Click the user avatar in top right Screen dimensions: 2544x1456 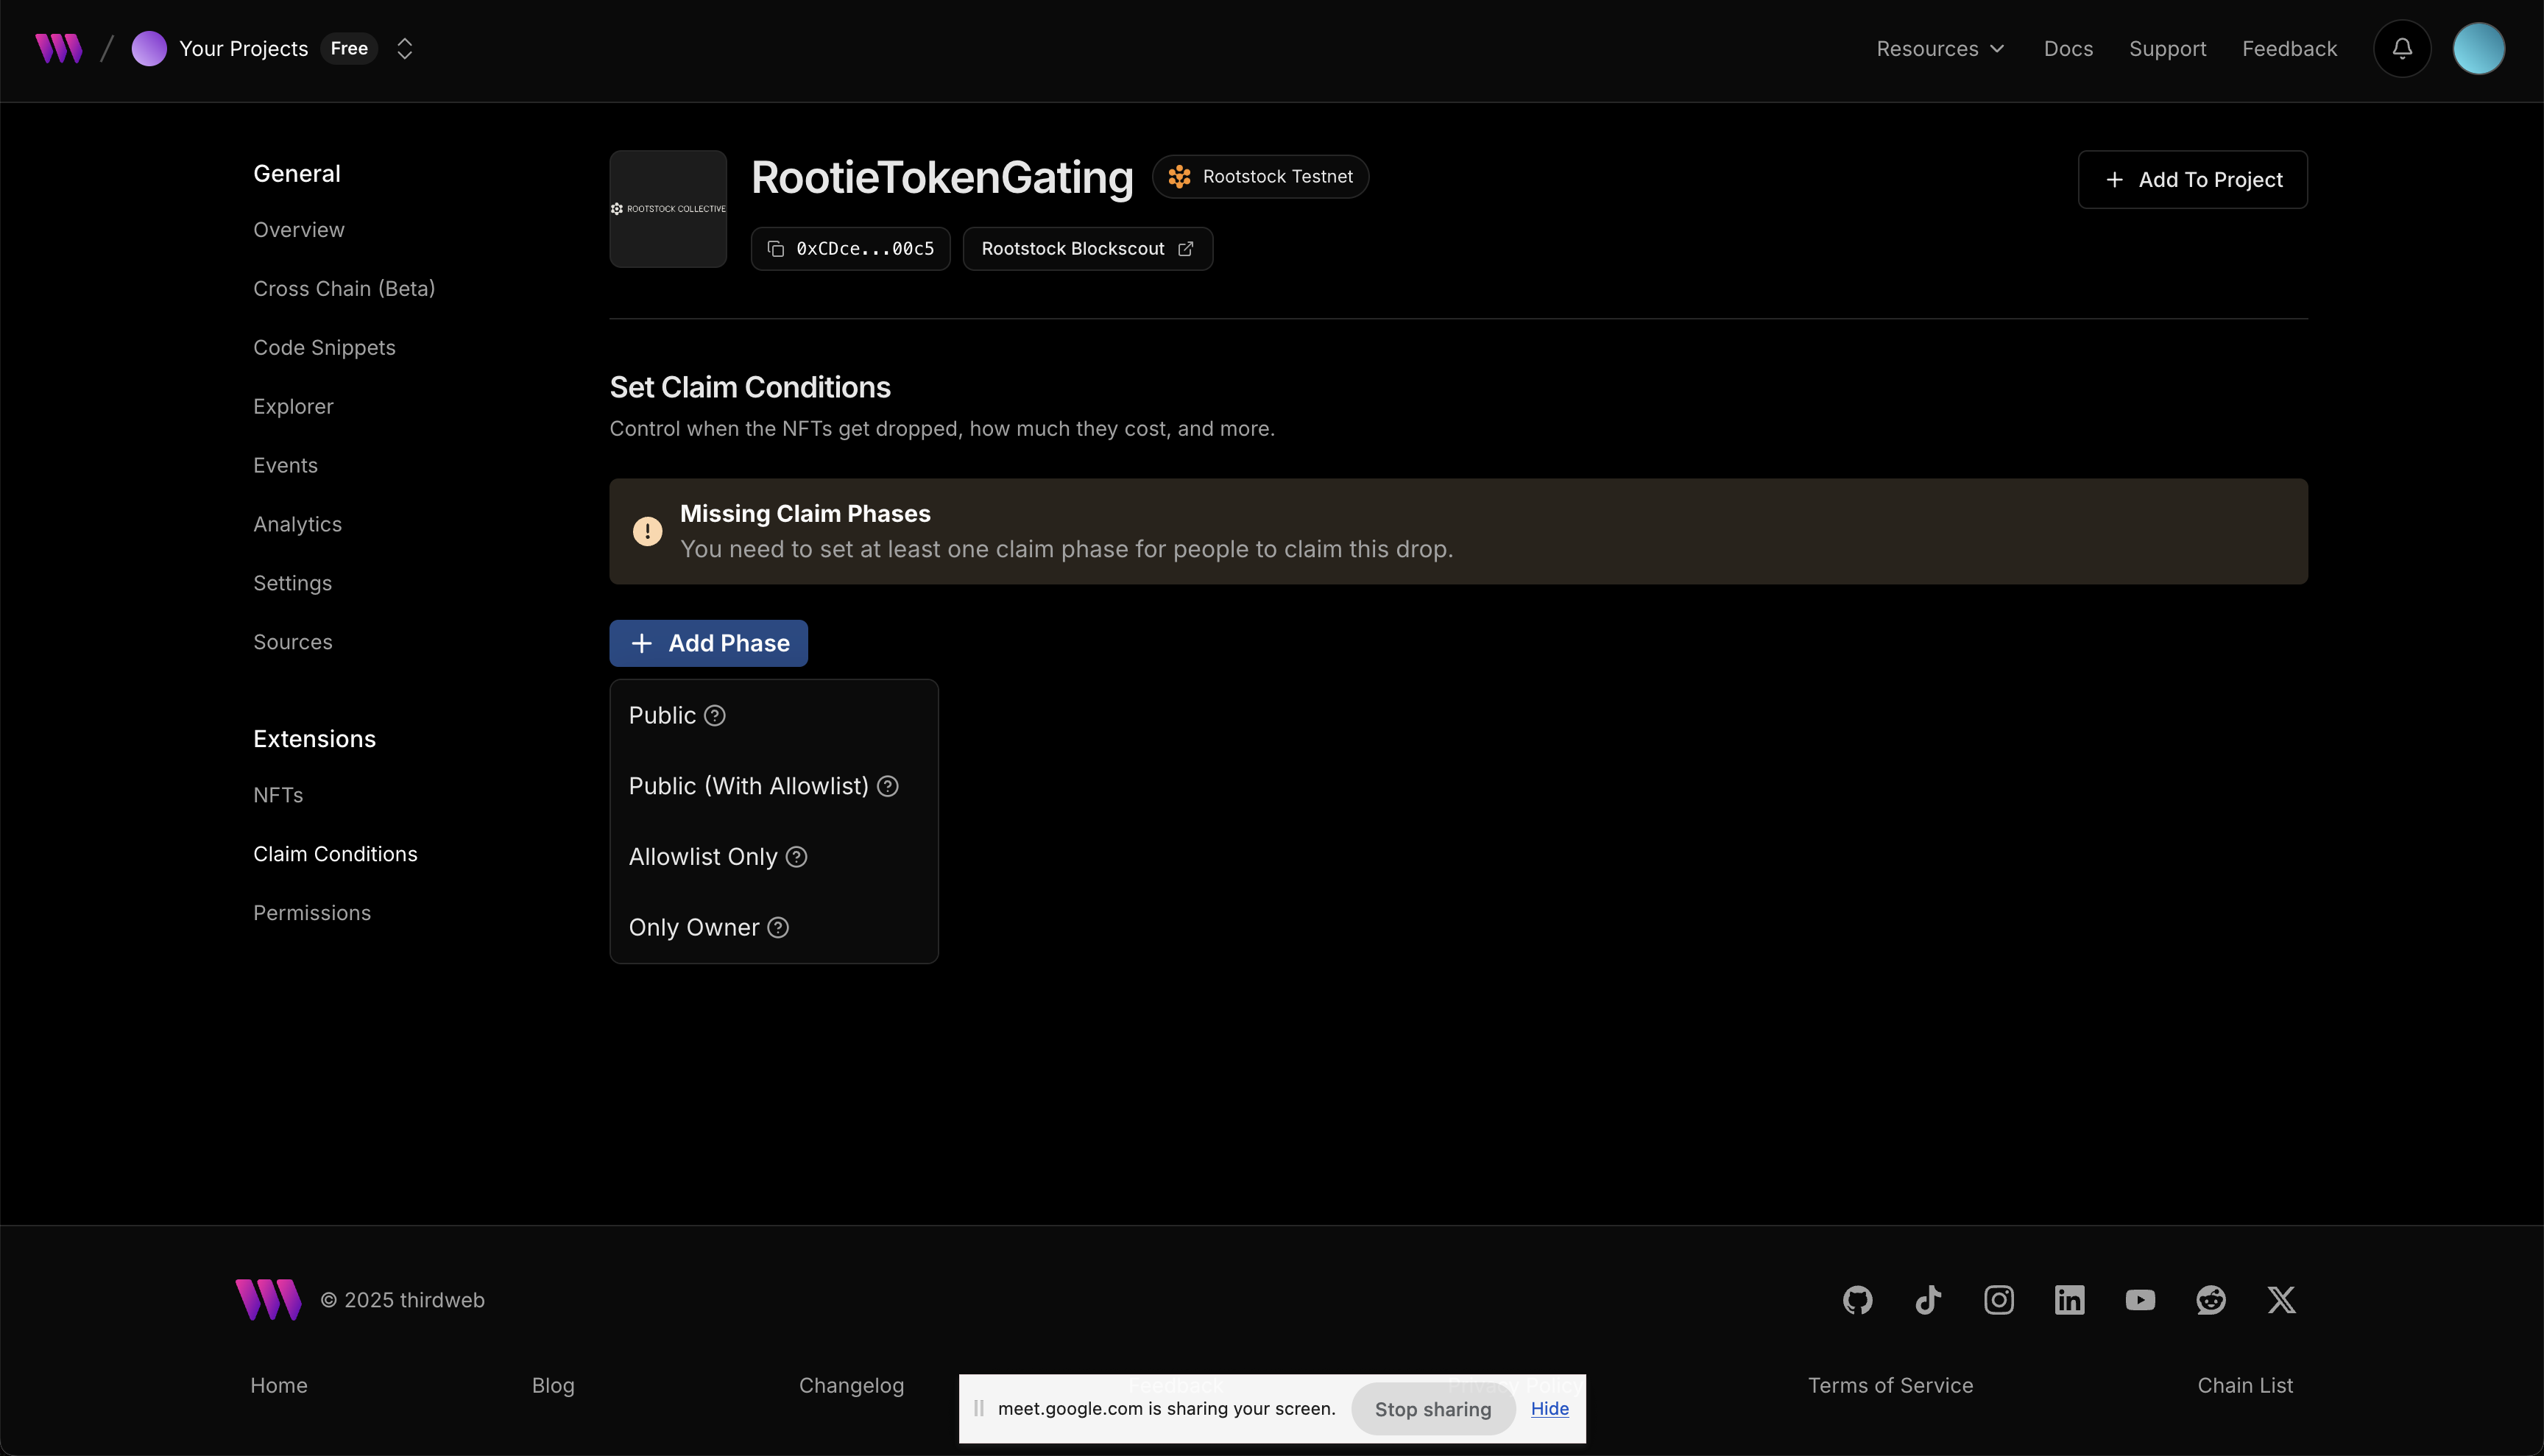(x=2478, y=48)
